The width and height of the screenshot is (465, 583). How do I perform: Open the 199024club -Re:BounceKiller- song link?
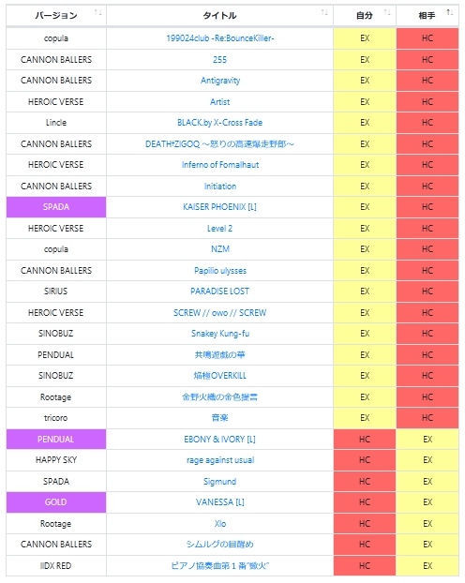point(220,38)
